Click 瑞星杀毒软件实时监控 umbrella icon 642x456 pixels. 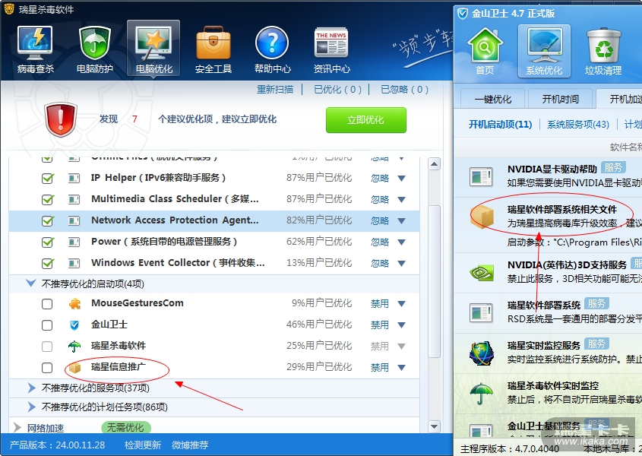click(x=482, y=394)
